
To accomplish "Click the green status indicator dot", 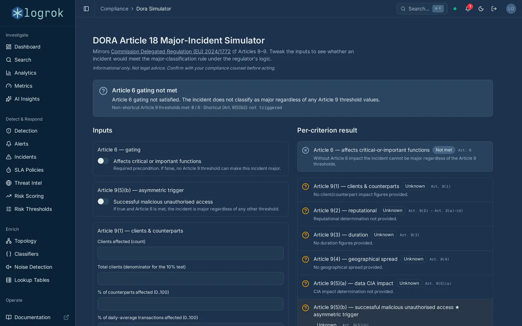I will [455, 9].
